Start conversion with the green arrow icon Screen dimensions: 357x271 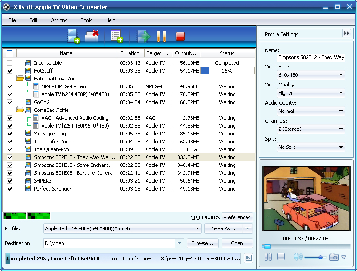point(143,36)
